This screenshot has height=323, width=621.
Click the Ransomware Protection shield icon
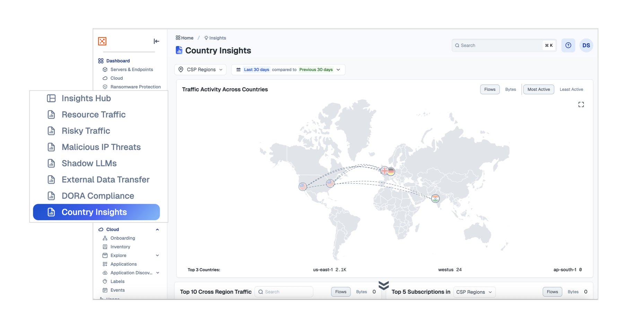pyautogui.click(x=105, y=87)
